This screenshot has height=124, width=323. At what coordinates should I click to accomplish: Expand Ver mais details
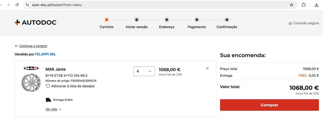pos(54,109)
